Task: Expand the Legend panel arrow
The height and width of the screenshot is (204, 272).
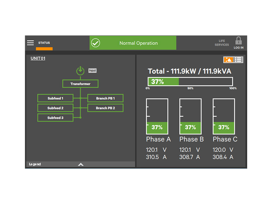Action: tap(81, 164)
